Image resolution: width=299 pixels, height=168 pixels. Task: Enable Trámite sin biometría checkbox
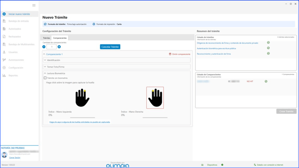(45, 78)
